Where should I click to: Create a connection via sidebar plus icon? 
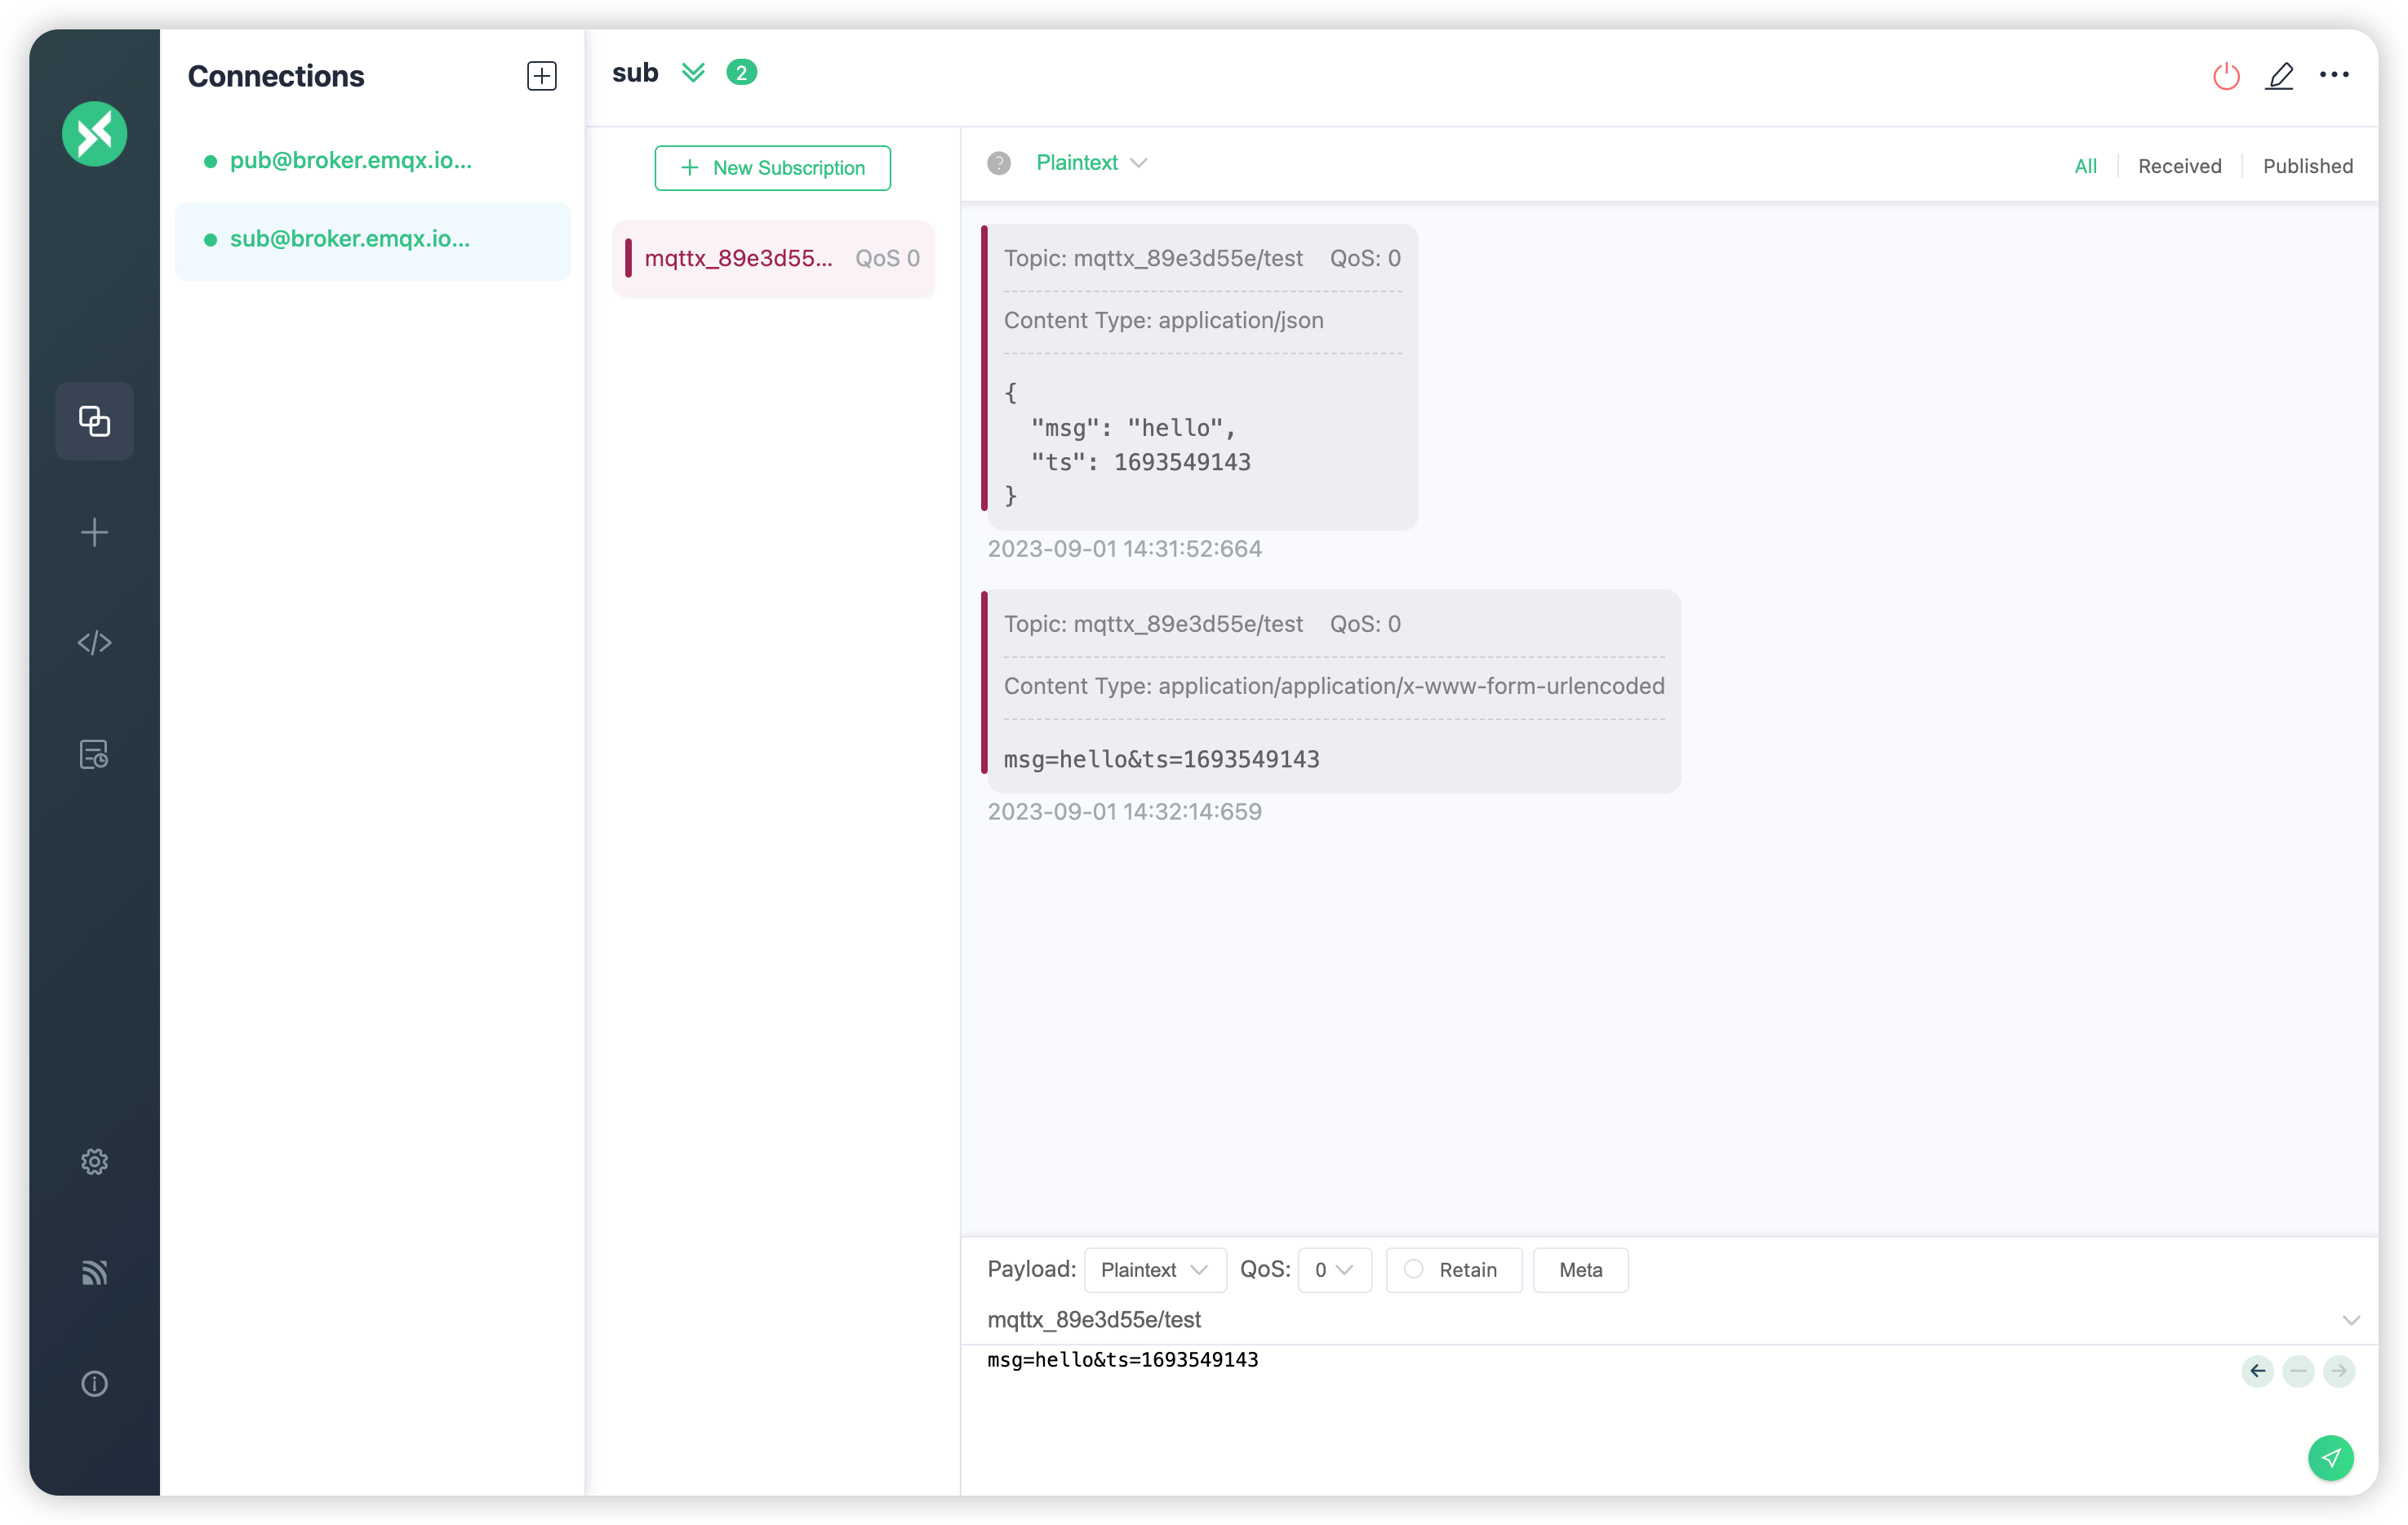[94, 532]
